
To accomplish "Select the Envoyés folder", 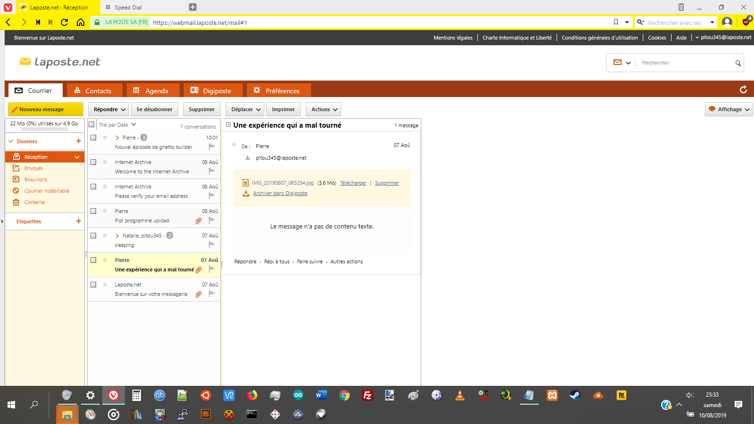I will [33, 168].
